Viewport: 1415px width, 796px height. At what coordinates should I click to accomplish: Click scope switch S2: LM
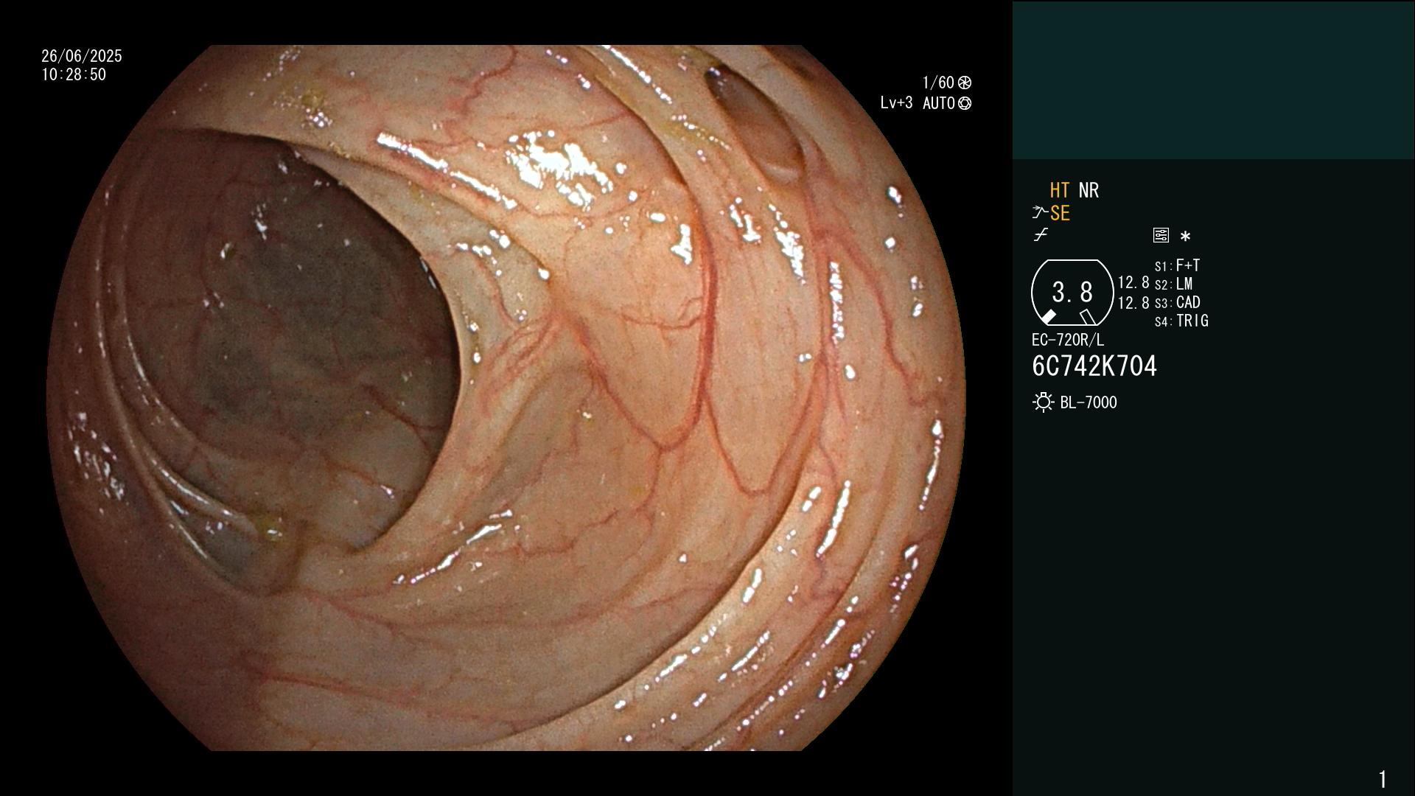point(1173,284)
